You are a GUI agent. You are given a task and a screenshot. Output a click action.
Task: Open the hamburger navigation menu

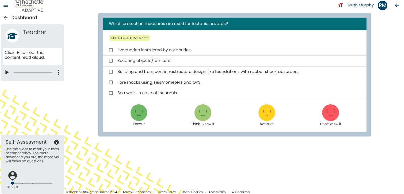(6, 5)
